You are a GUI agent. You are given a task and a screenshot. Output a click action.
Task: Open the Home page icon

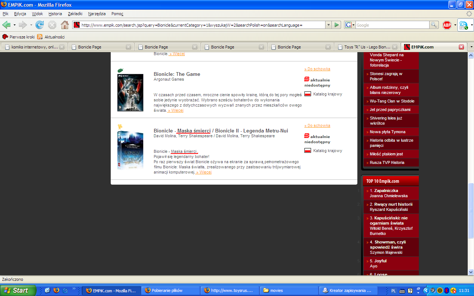point(65,25)
